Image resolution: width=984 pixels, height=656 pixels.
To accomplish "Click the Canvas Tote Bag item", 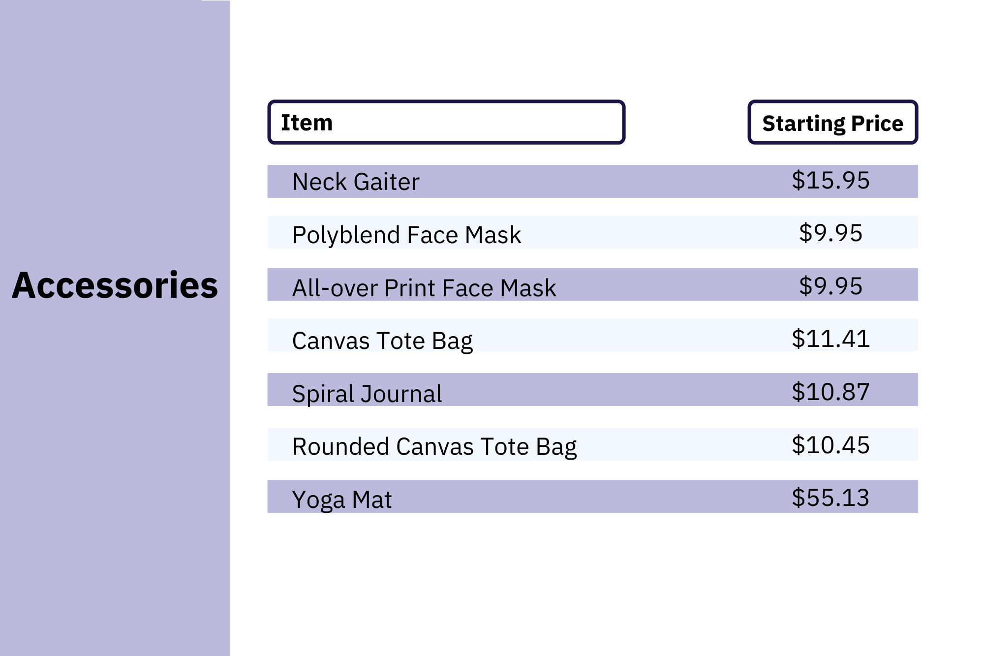I will click(382, 341).
